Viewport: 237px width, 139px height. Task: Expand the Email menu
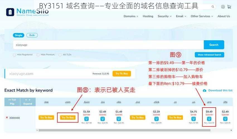click(x=181, y=16)
